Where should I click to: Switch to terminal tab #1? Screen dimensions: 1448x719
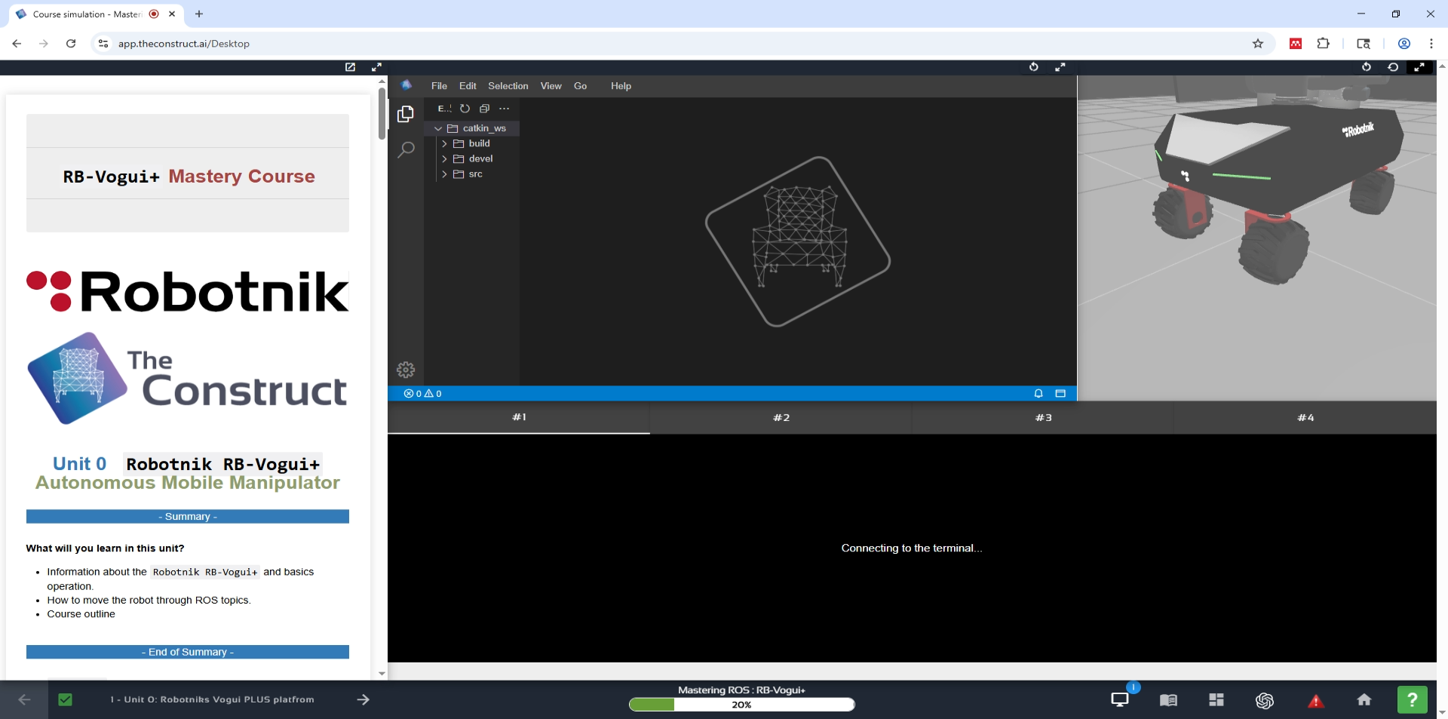(x=519, y=417)
